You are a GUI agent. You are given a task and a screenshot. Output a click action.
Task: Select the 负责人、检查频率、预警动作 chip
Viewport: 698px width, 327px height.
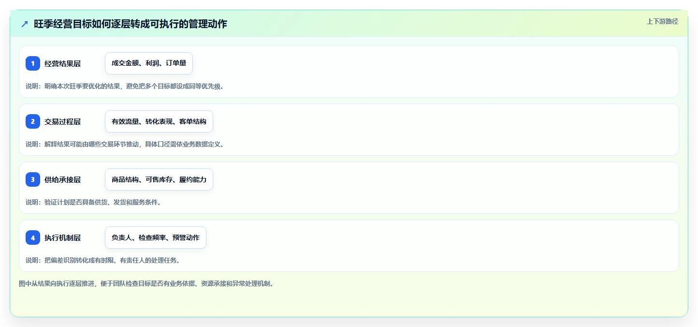156,238
